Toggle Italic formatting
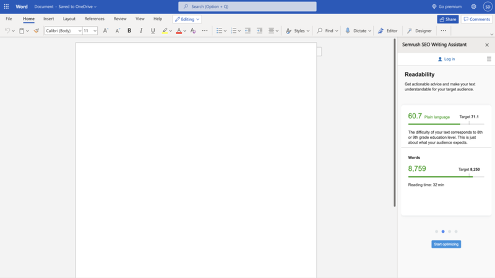Screen dimensions: 495x278 (x=141, y=30)
